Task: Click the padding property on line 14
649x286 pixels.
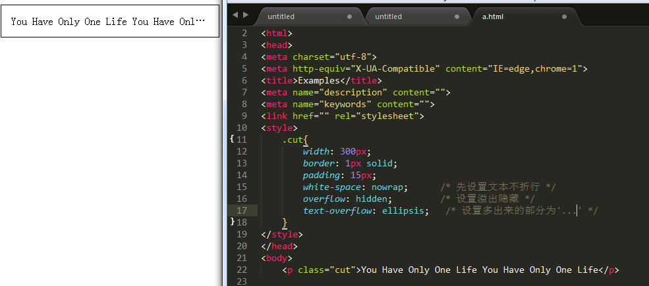Action: 321,176
